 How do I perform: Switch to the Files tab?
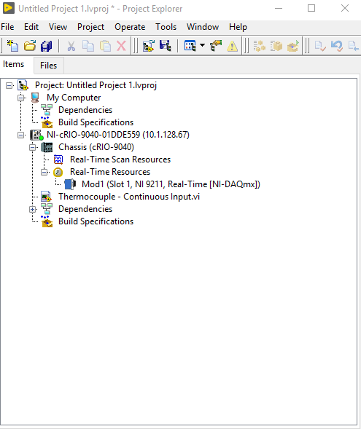click(48, 66)
